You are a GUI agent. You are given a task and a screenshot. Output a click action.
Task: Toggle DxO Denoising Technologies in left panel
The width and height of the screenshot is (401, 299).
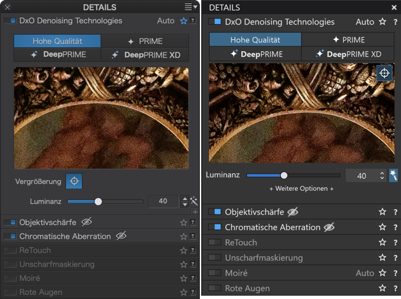[10, 21]
